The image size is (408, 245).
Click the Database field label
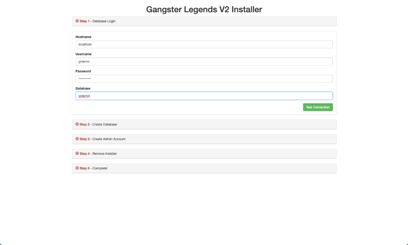pos(83,88)
